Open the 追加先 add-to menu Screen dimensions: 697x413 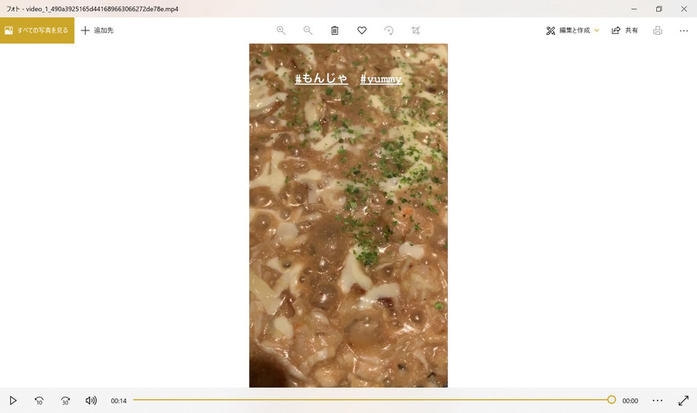[x=97, y=30]
